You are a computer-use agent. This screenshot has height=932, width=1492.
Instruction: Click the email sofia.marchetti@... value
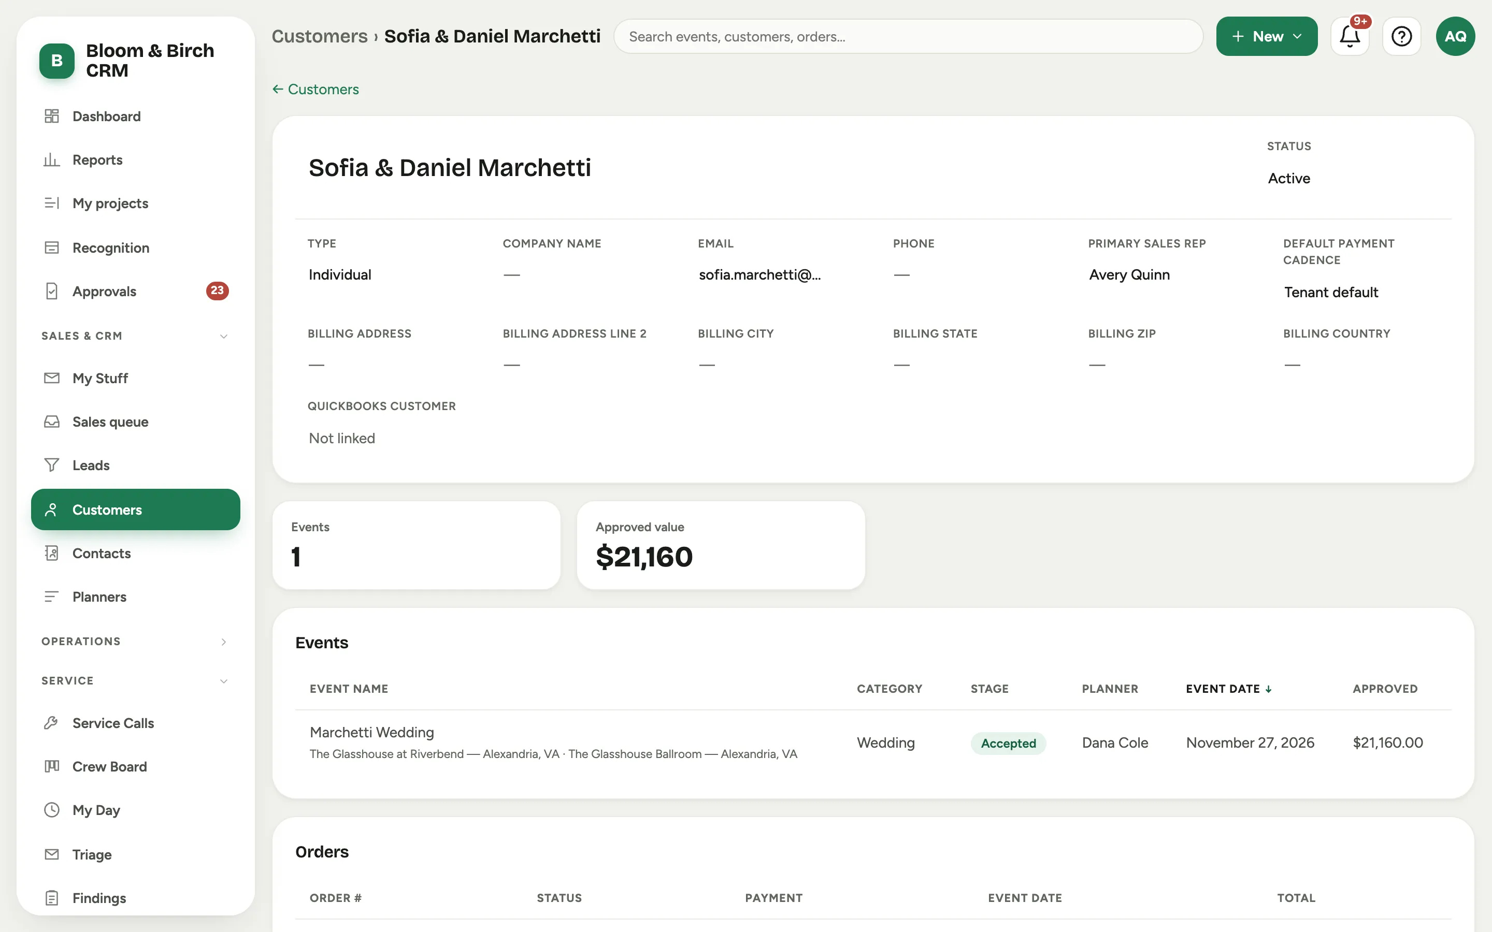coord(759,274)
